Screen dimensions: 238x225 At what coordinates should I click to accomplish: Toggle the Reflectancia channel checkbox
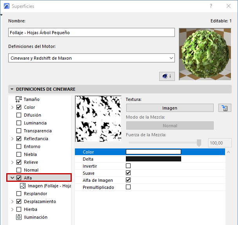pyautogui.click(x=19, y=139)
